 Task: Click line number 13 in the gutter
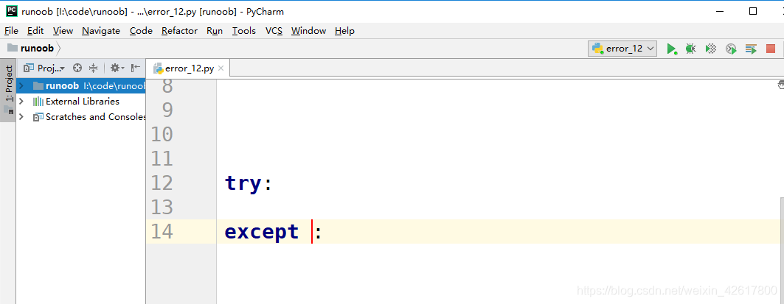[162, 207]
